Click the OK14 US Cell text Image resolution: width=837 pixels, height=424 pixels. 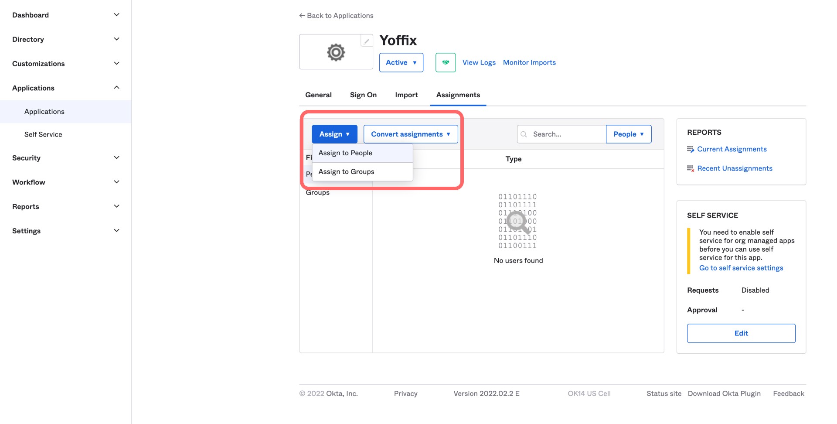tap(589, 393)
